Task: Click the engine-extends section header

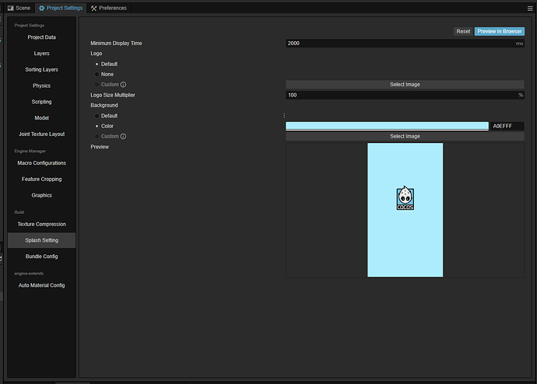Action: point(29,274)
